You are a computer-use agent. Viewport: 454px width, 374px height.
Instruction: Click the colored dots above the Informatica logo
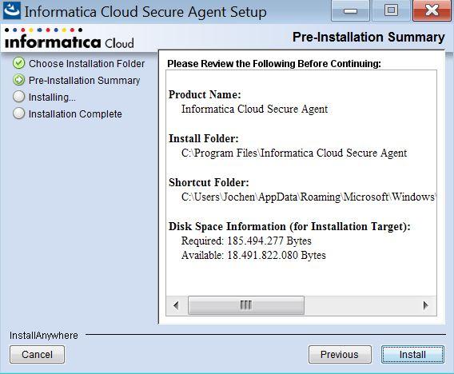43,30
